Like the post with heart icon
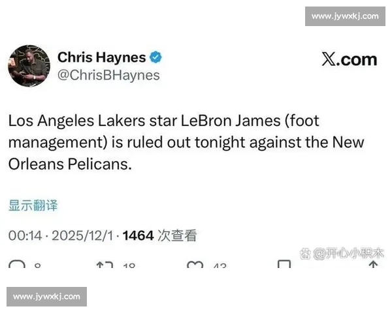Image resolution: width=392 pixels, height=313 pixels. coord(195,264)
